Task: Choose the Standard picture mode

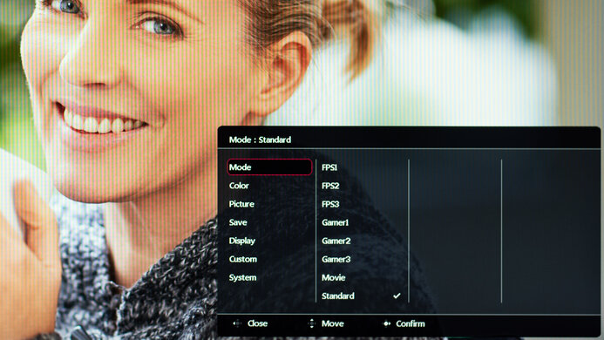Action: click(338, 296)
